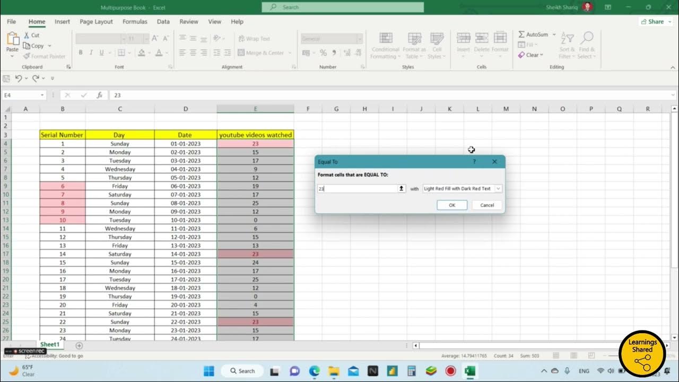Click the Orientation text angle icon
The image size is (679, 382).
[216, 38]
